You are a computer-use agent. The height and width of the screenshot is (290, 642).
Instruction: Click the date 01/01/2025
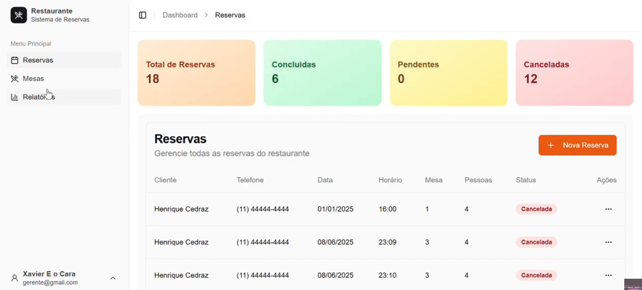coord(335,209)
